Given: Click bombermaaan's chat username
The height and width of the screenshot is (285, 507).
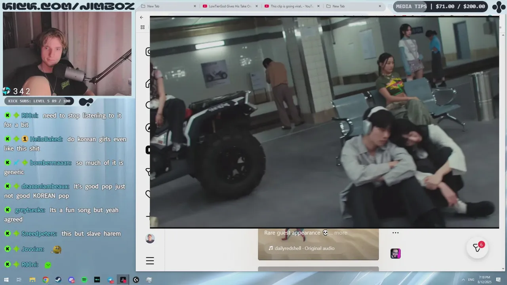Looking at the screenshot, I should click(51, 163).
